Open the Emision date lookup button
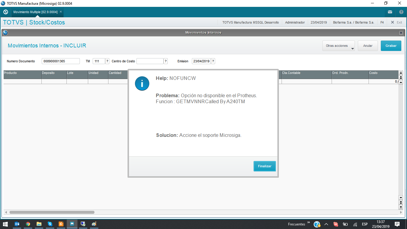The height and width of the screenshot is (229, 407). (x=213, y=61)
